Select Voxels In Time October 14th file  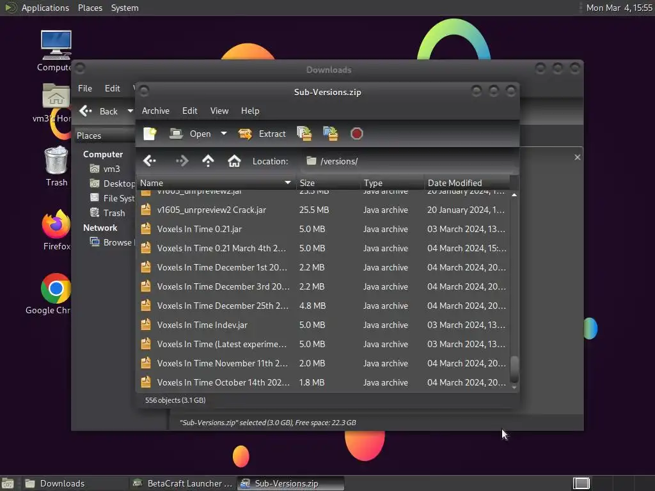322,383
